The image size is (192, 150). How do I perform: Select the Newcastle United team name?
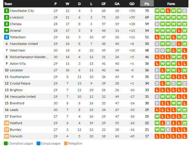(x=23, y=97)
